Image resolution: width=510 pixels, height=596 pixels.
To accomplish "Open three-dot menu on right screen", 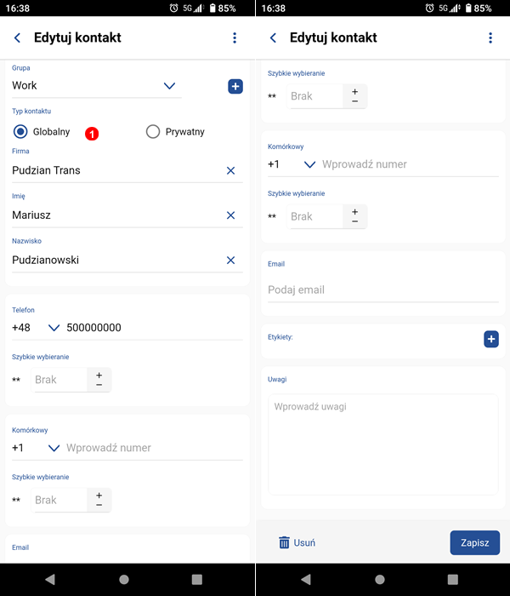I will click(490, 37).
